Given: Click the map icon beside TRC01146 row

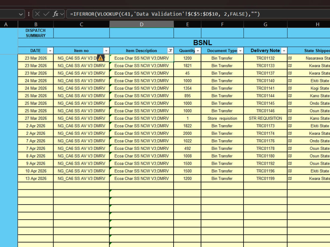Looking at the screenshot, I should pos(290,111).
